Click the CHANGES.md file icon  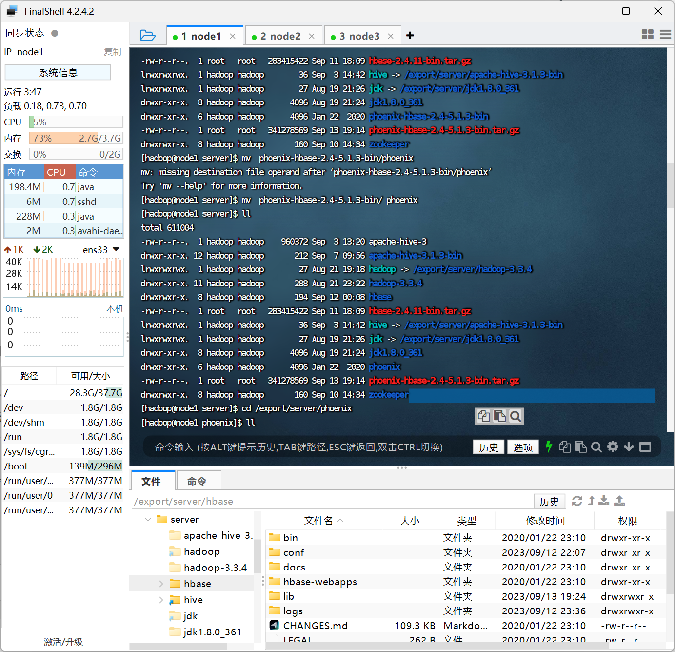pos(274,625)
